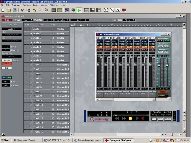Open the wave editor toolbar icon
191x143 pixels.
click(x=92, y=10)
